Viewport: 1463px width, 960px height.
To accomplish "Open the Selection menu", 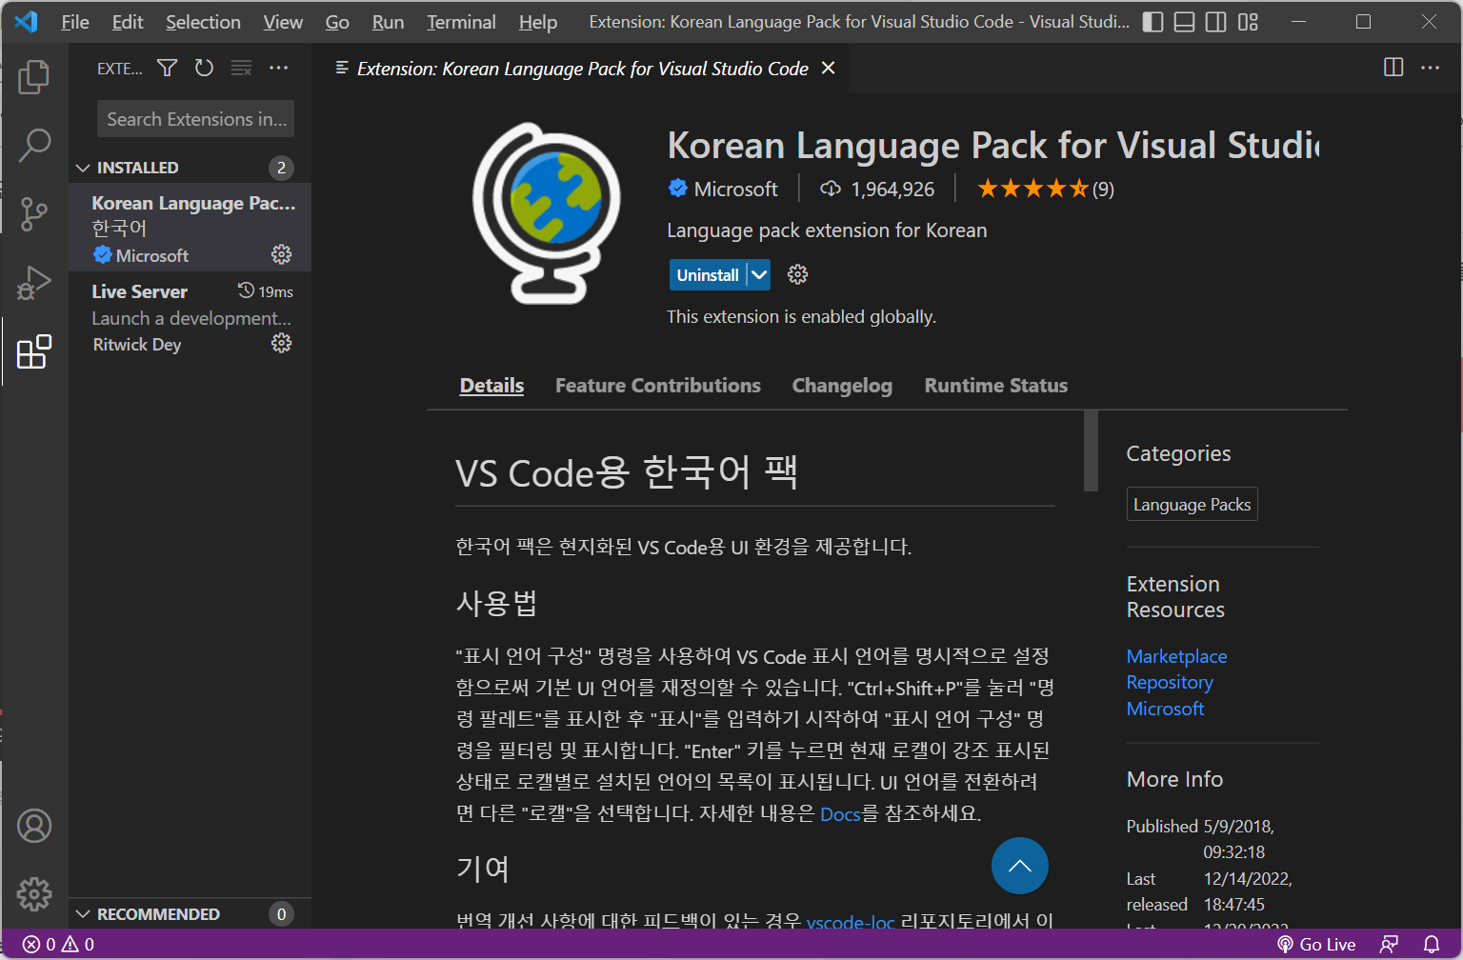I will (x=203, y=22).
